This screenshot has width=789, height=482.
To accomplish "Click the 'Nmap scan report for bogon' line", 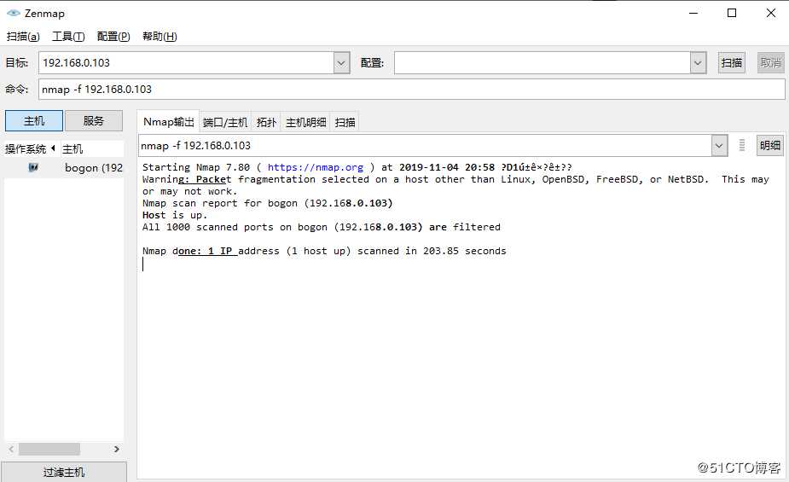I will (x=267, y=203).
